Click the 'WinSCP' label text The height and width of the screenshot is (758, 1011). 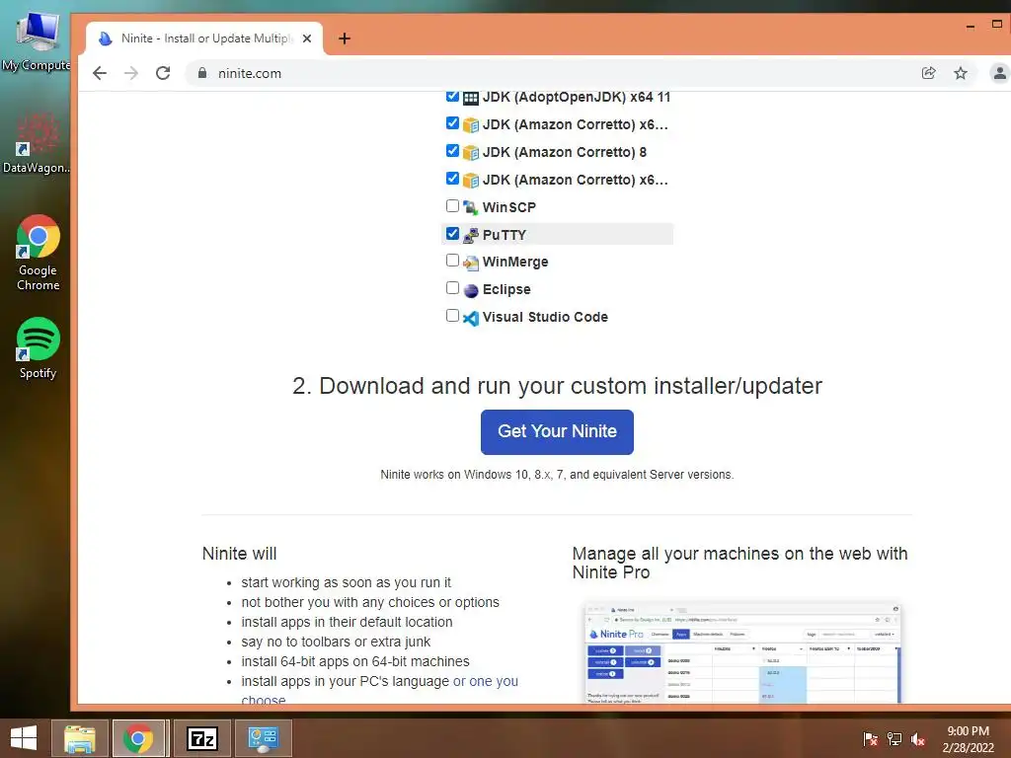(x=509, y=207)
